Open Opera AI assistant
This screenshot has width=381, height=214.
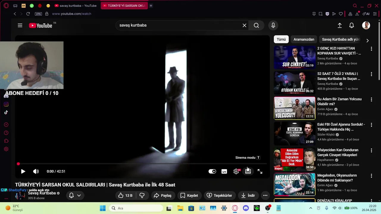point(366,14)
